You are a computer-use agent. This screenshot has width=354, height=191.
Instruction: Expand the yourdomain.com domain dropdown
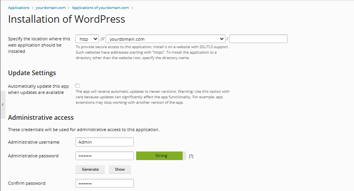coord(165,39)
